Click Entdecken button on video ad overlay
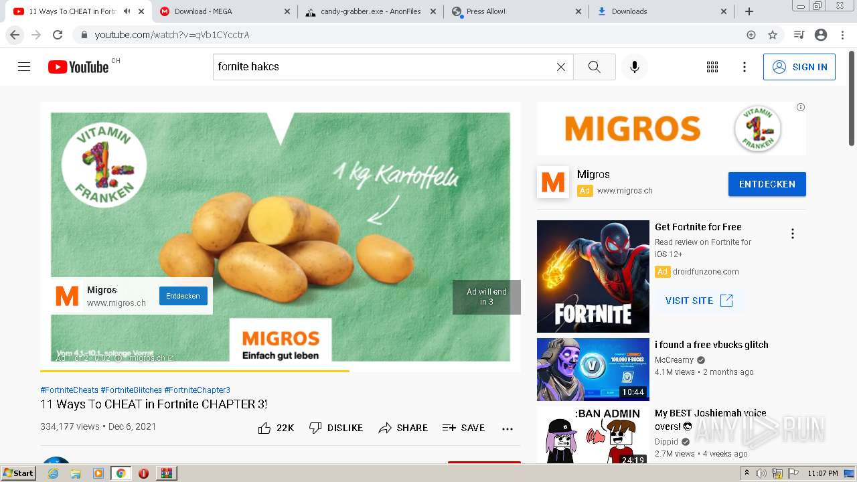 coord(183,296)
